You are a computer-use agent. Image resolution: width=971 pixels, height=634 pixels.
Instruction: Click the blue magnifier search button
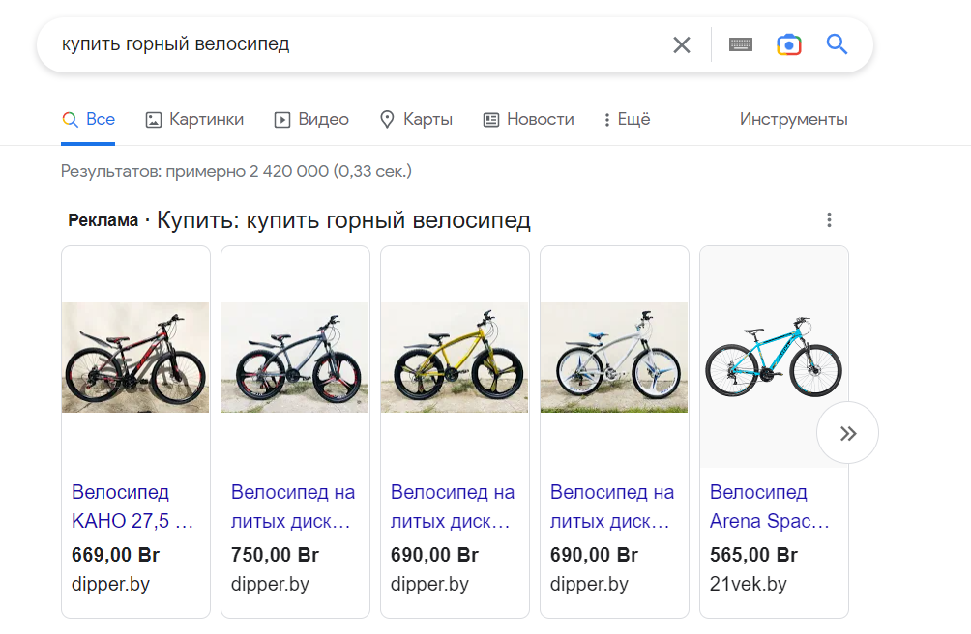(x=837, y=43)
